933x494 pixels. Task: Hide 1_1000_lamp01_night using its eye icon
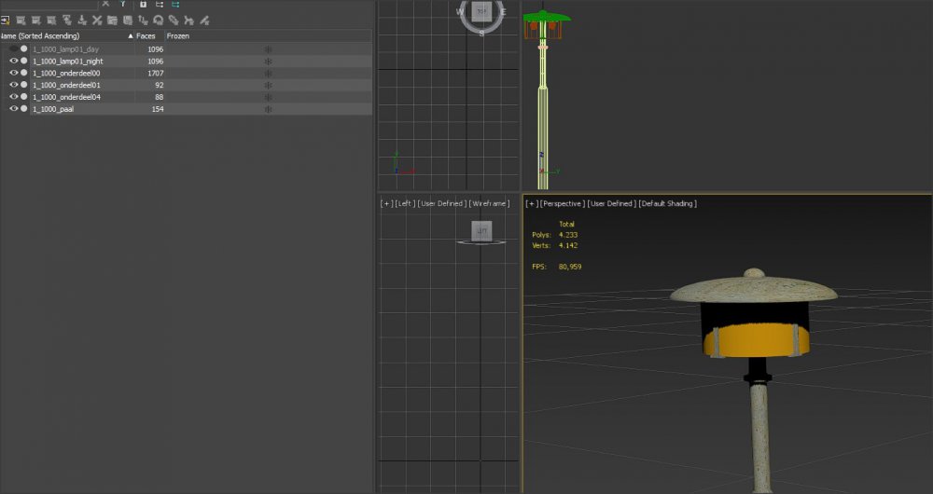(13, 61)
